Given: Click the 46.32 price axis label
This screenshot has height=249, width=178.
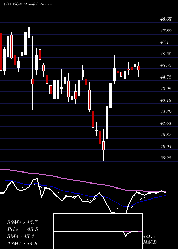Looking at the screenshot, I should pos(166,54).
